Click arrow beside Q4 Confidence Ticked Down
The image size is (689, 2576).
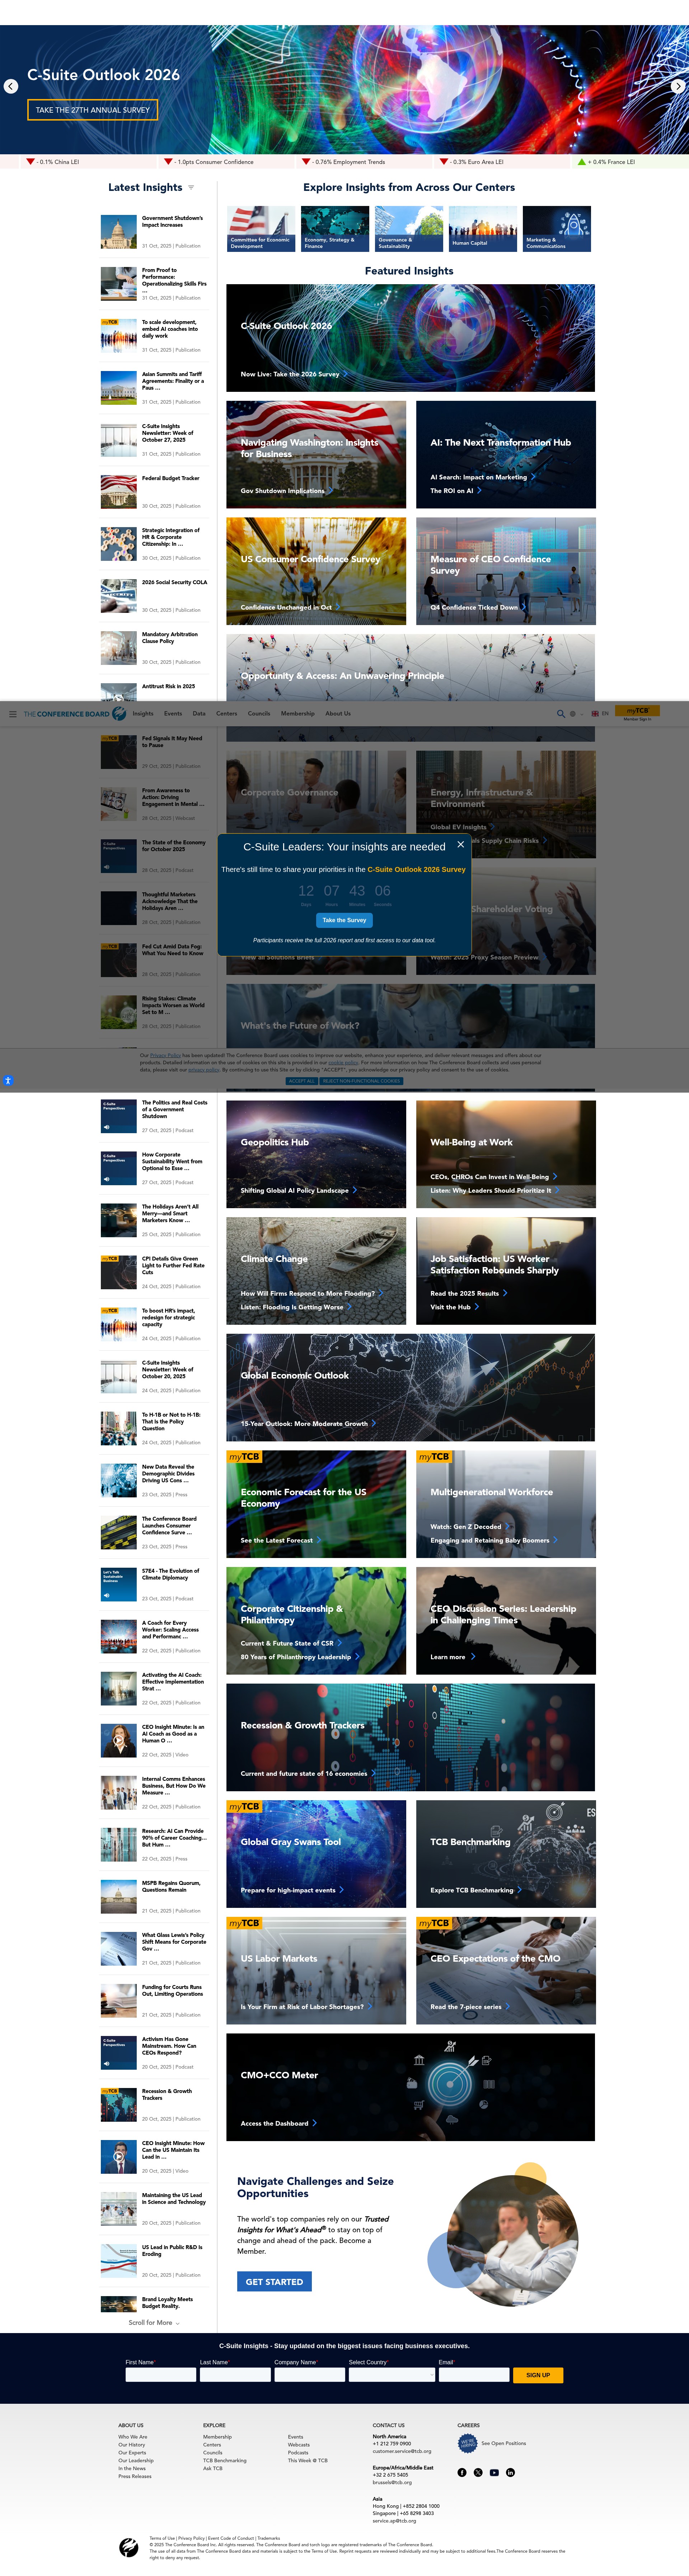(524, 607)
